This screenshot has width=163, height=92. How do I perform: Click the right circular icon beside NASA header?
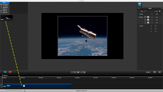point(161,8)
